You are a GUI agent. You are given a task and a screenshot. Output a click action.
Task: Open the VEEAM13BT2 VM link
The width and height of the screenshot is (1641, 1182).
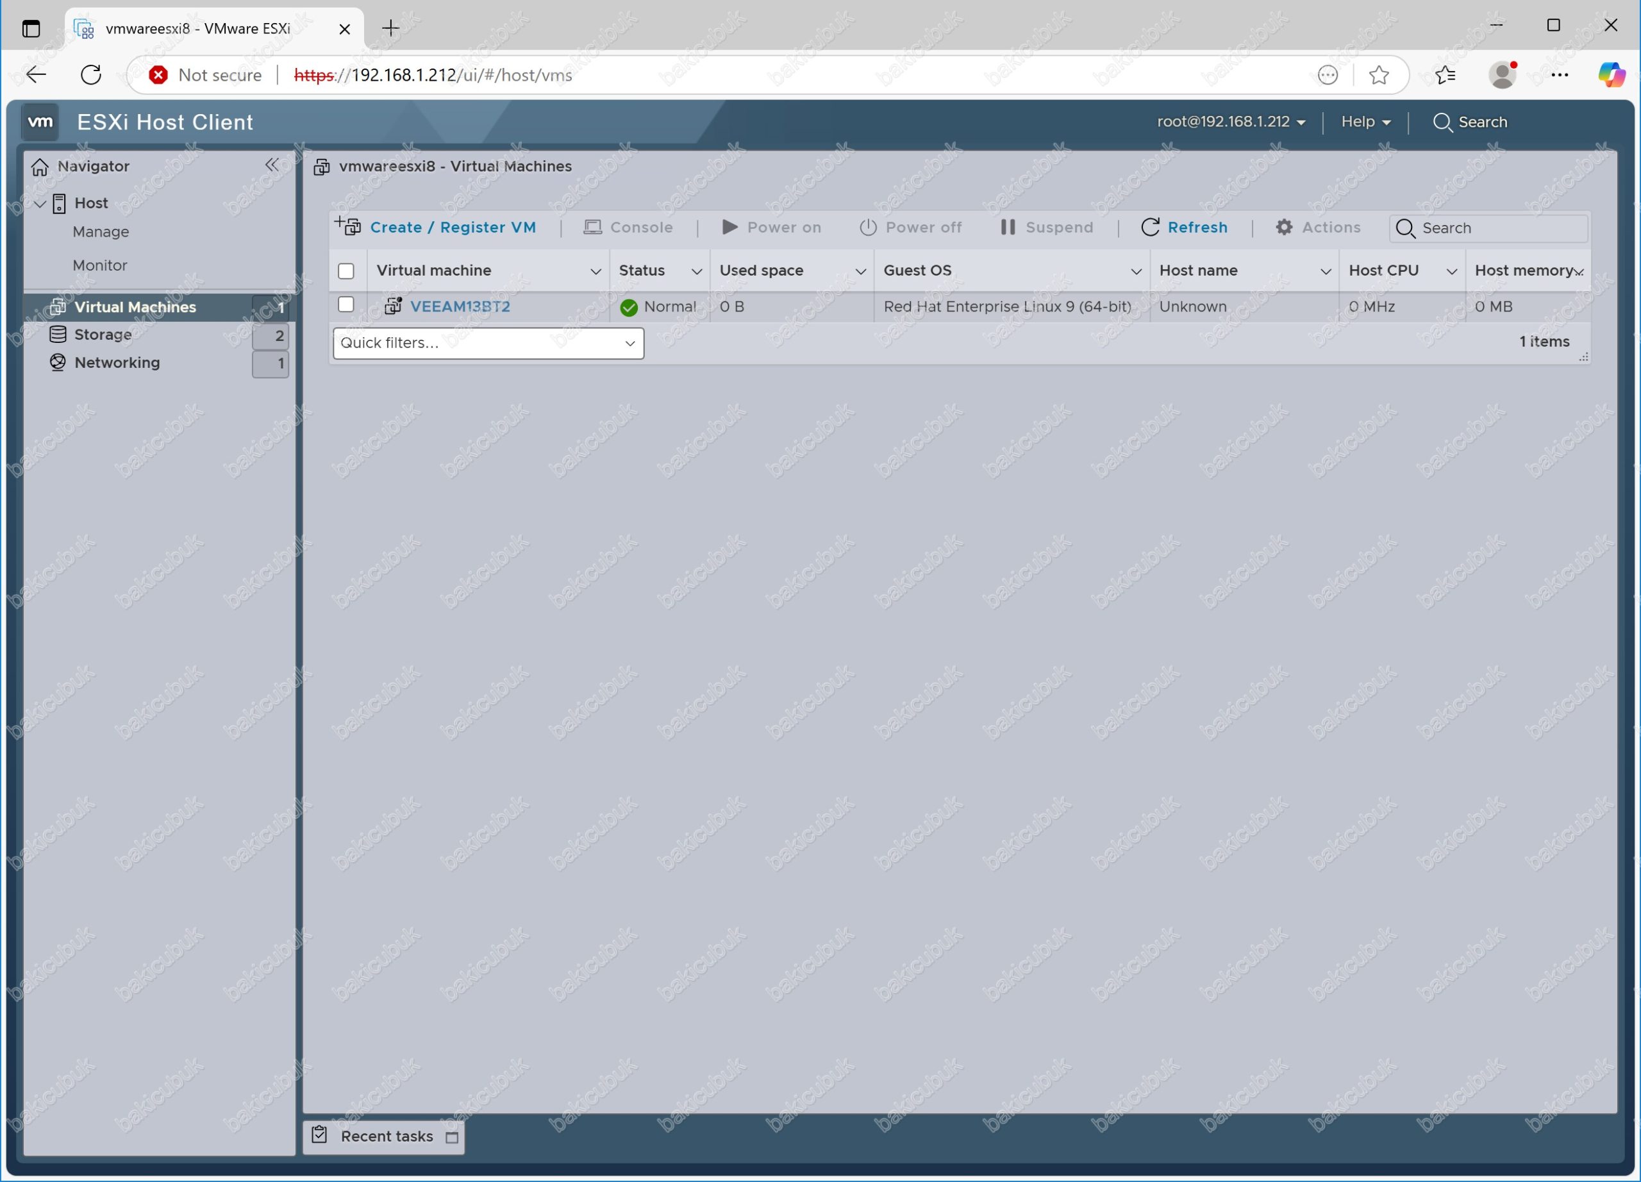(460, 306)
